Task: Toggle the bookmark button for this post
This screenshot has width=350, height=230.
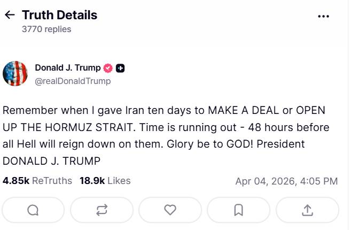Action: pyautogui.click(x=238, y=210)
